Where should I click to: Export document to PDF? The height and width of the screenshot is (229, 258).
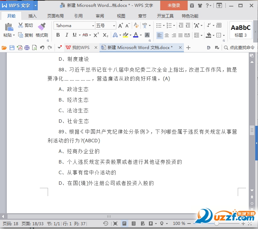[20, 48]
